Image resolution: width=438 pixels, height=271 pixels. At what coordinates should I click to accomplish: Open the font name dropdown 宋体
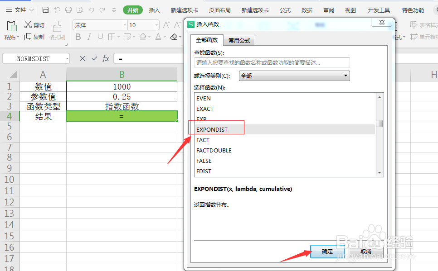pyautogui.click(x=125, y=25)
